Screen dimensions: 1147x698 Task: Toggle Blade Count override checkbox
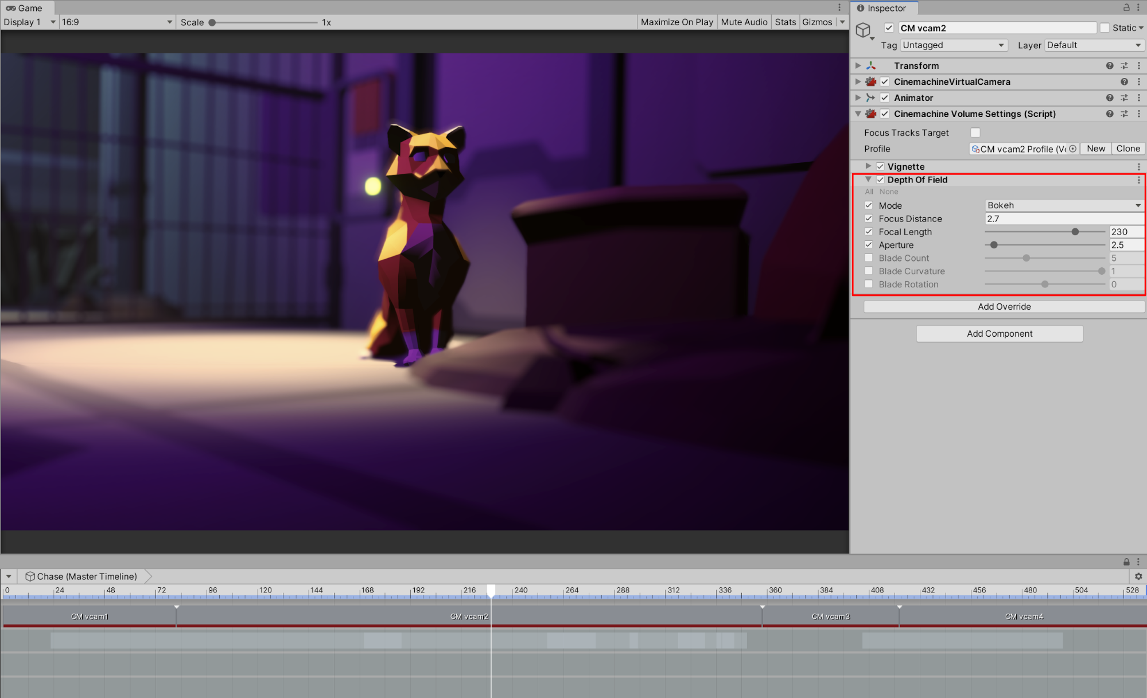click(x=869, y=258)
